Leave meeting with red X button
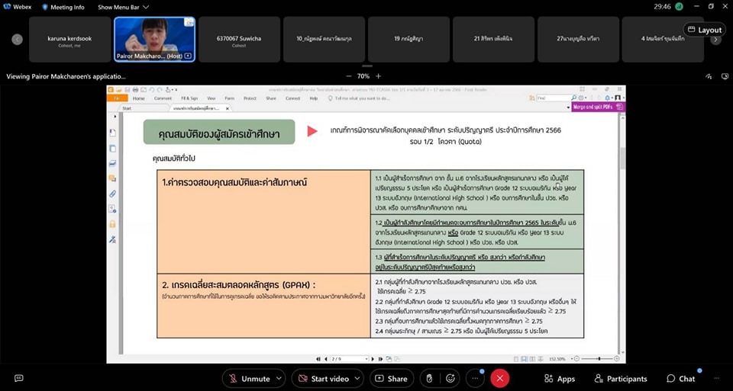733x391 pixels. pyautogui.click(x=500, y=378)
